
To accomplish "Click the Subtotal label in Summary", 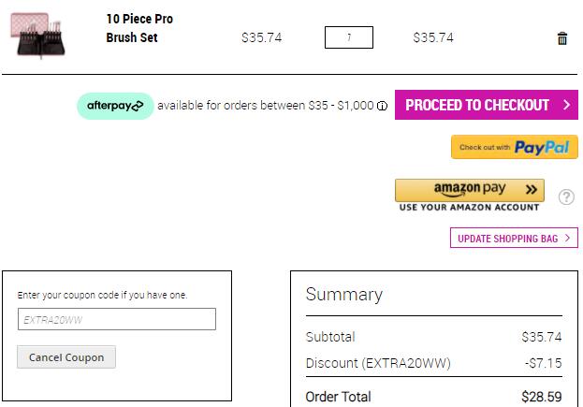I will coord(330,337).
